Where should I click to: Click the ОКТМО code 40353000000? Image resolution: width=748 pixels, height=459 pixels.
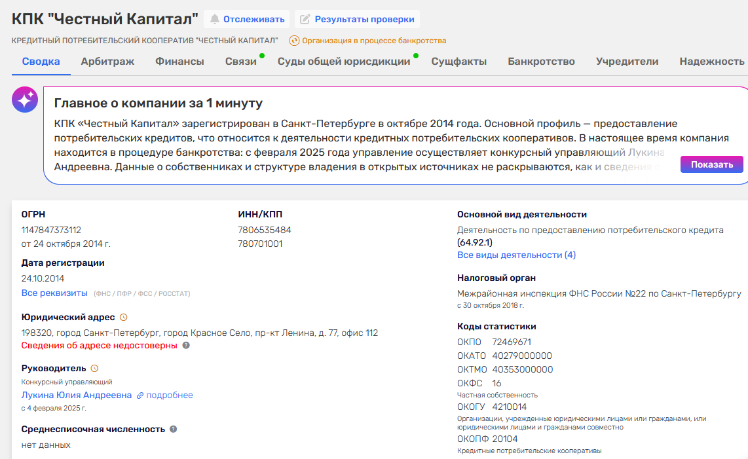click(523, 370)
